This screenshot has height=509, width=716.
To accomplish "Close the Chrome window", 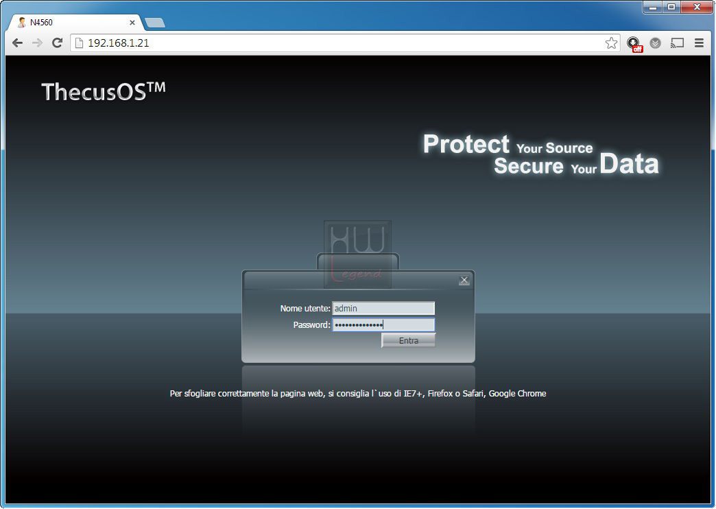I will point(697,7).
